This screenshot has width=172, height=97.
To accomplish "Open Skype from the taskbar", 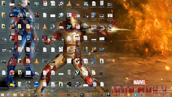I will 135,95.
